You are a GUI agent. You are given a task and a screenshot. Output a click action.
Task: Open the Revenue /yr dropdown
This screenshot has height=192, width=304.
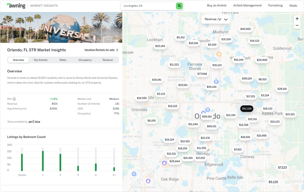(216, 19)
